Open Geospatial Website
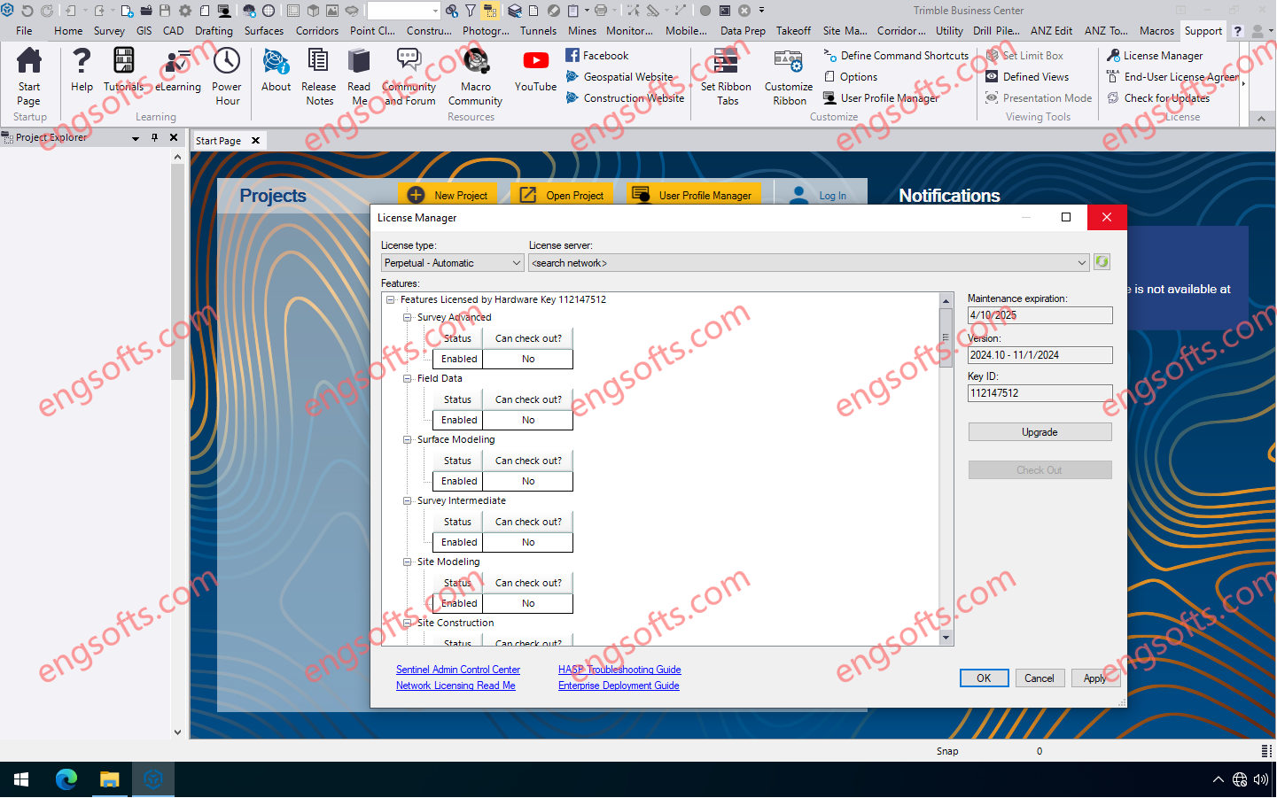Image resolution: width=1277 pixels, height=798 pixels. click(x=619, y=77)
